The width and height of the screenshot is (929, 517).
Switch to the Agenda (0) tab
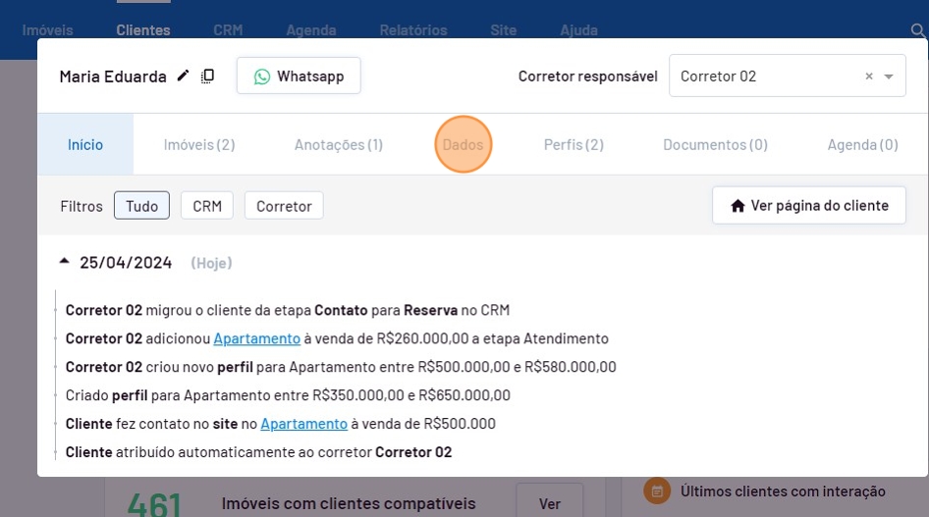pos(862,145)
